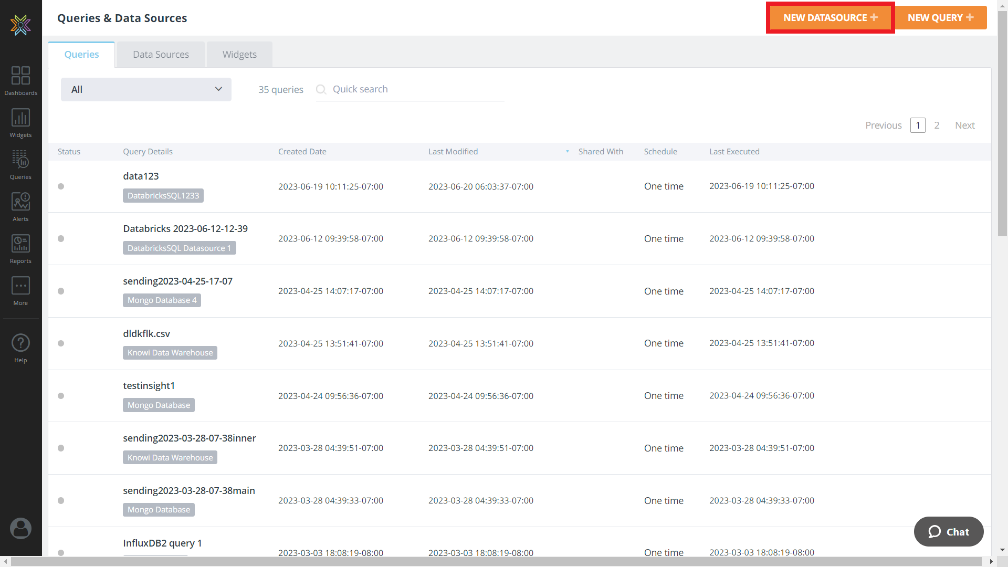Sort by Last Executed column header

[x=734, y=152]
